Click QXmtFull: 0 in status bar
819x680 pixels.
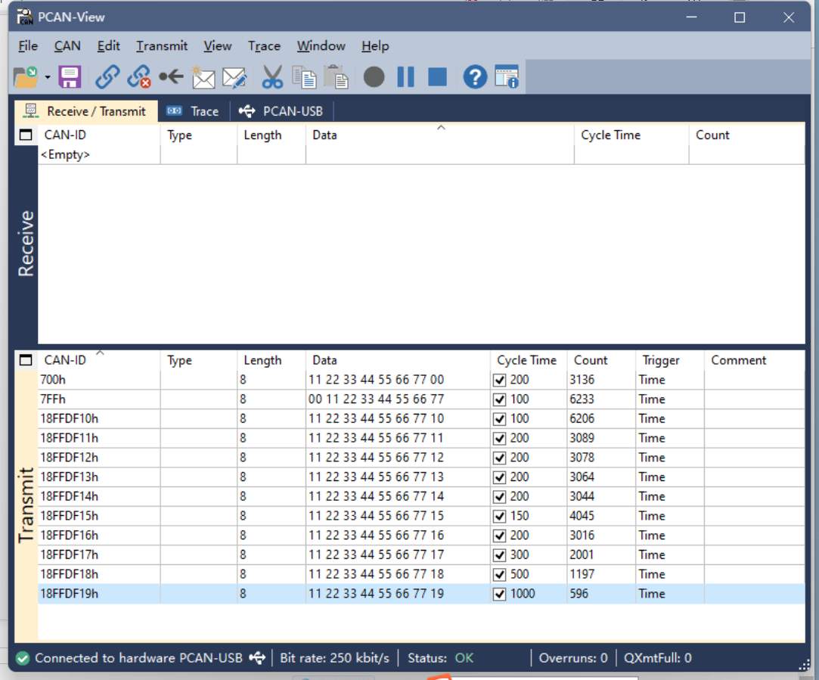[x=658, y=658]
